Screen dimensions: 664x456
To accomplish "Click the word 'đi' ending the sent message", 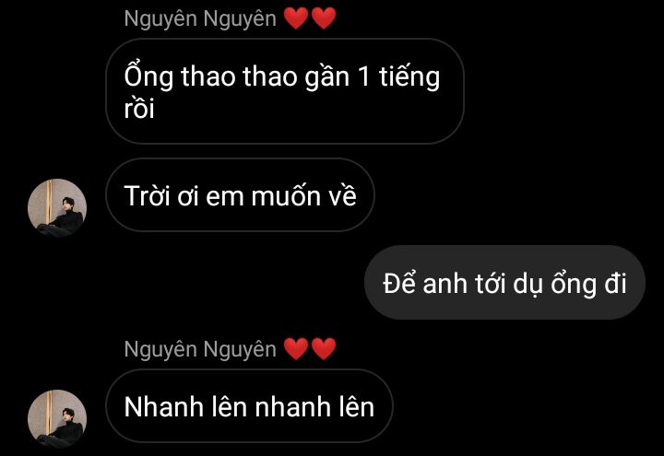I will 615,284.
